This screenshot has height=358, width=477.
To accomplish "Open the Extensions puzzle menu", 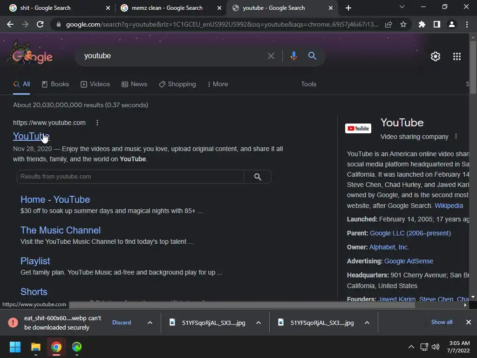I will coord(422,24).
